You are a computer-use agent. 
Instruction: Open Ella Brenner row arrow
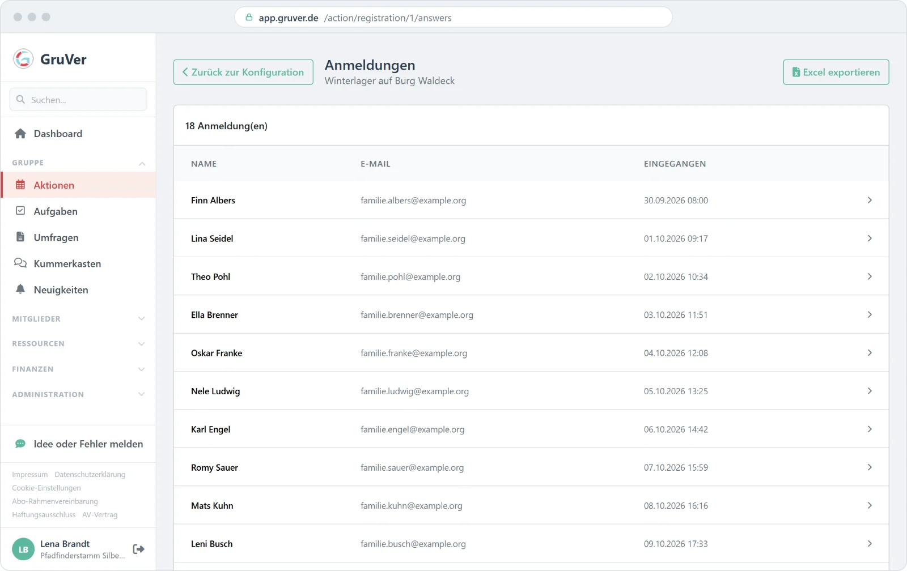tap(870, 314)
